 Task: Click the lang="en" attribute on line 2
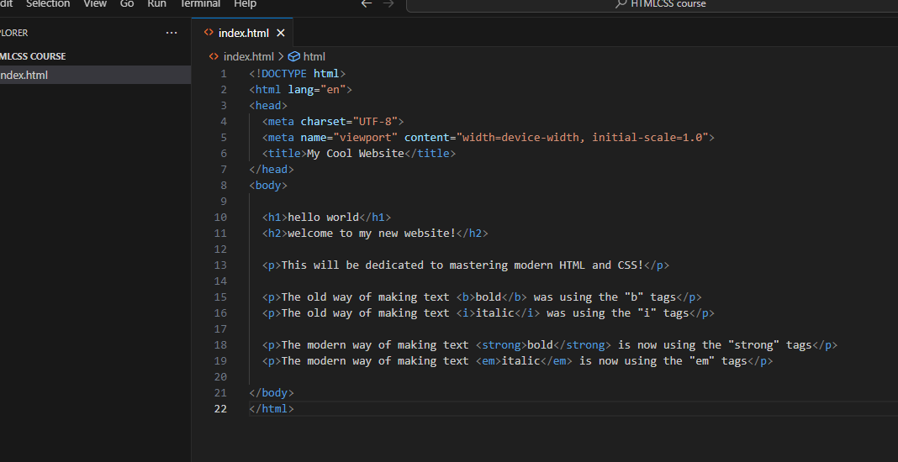[x=317, y=90]
